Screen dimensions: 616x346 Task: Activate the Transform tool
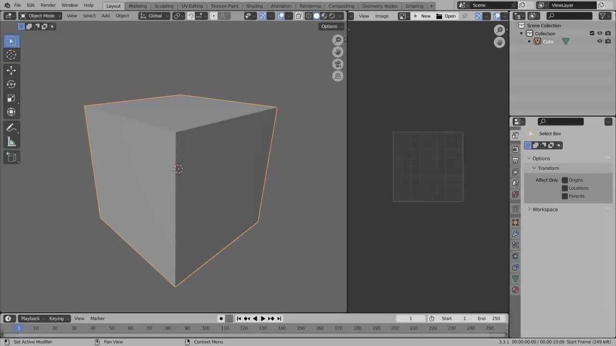coord(11,112)
